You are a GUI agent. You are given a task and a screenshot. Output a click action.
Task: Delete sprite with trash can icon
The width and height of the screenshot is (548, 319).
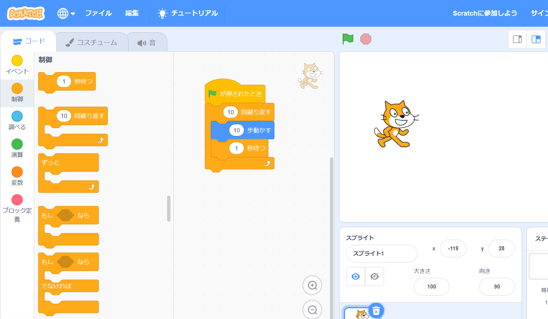(376, 311)
